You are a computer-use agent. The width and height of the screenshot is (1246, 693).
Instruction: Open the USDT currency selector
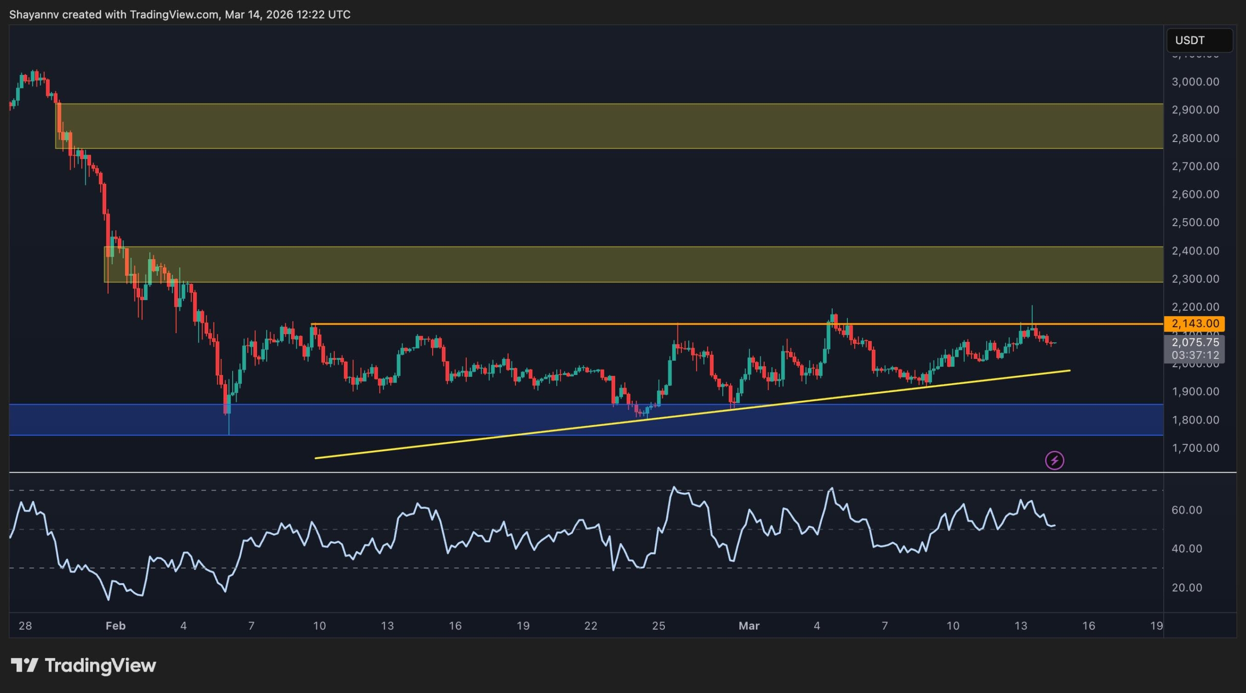coord(1199,40)
